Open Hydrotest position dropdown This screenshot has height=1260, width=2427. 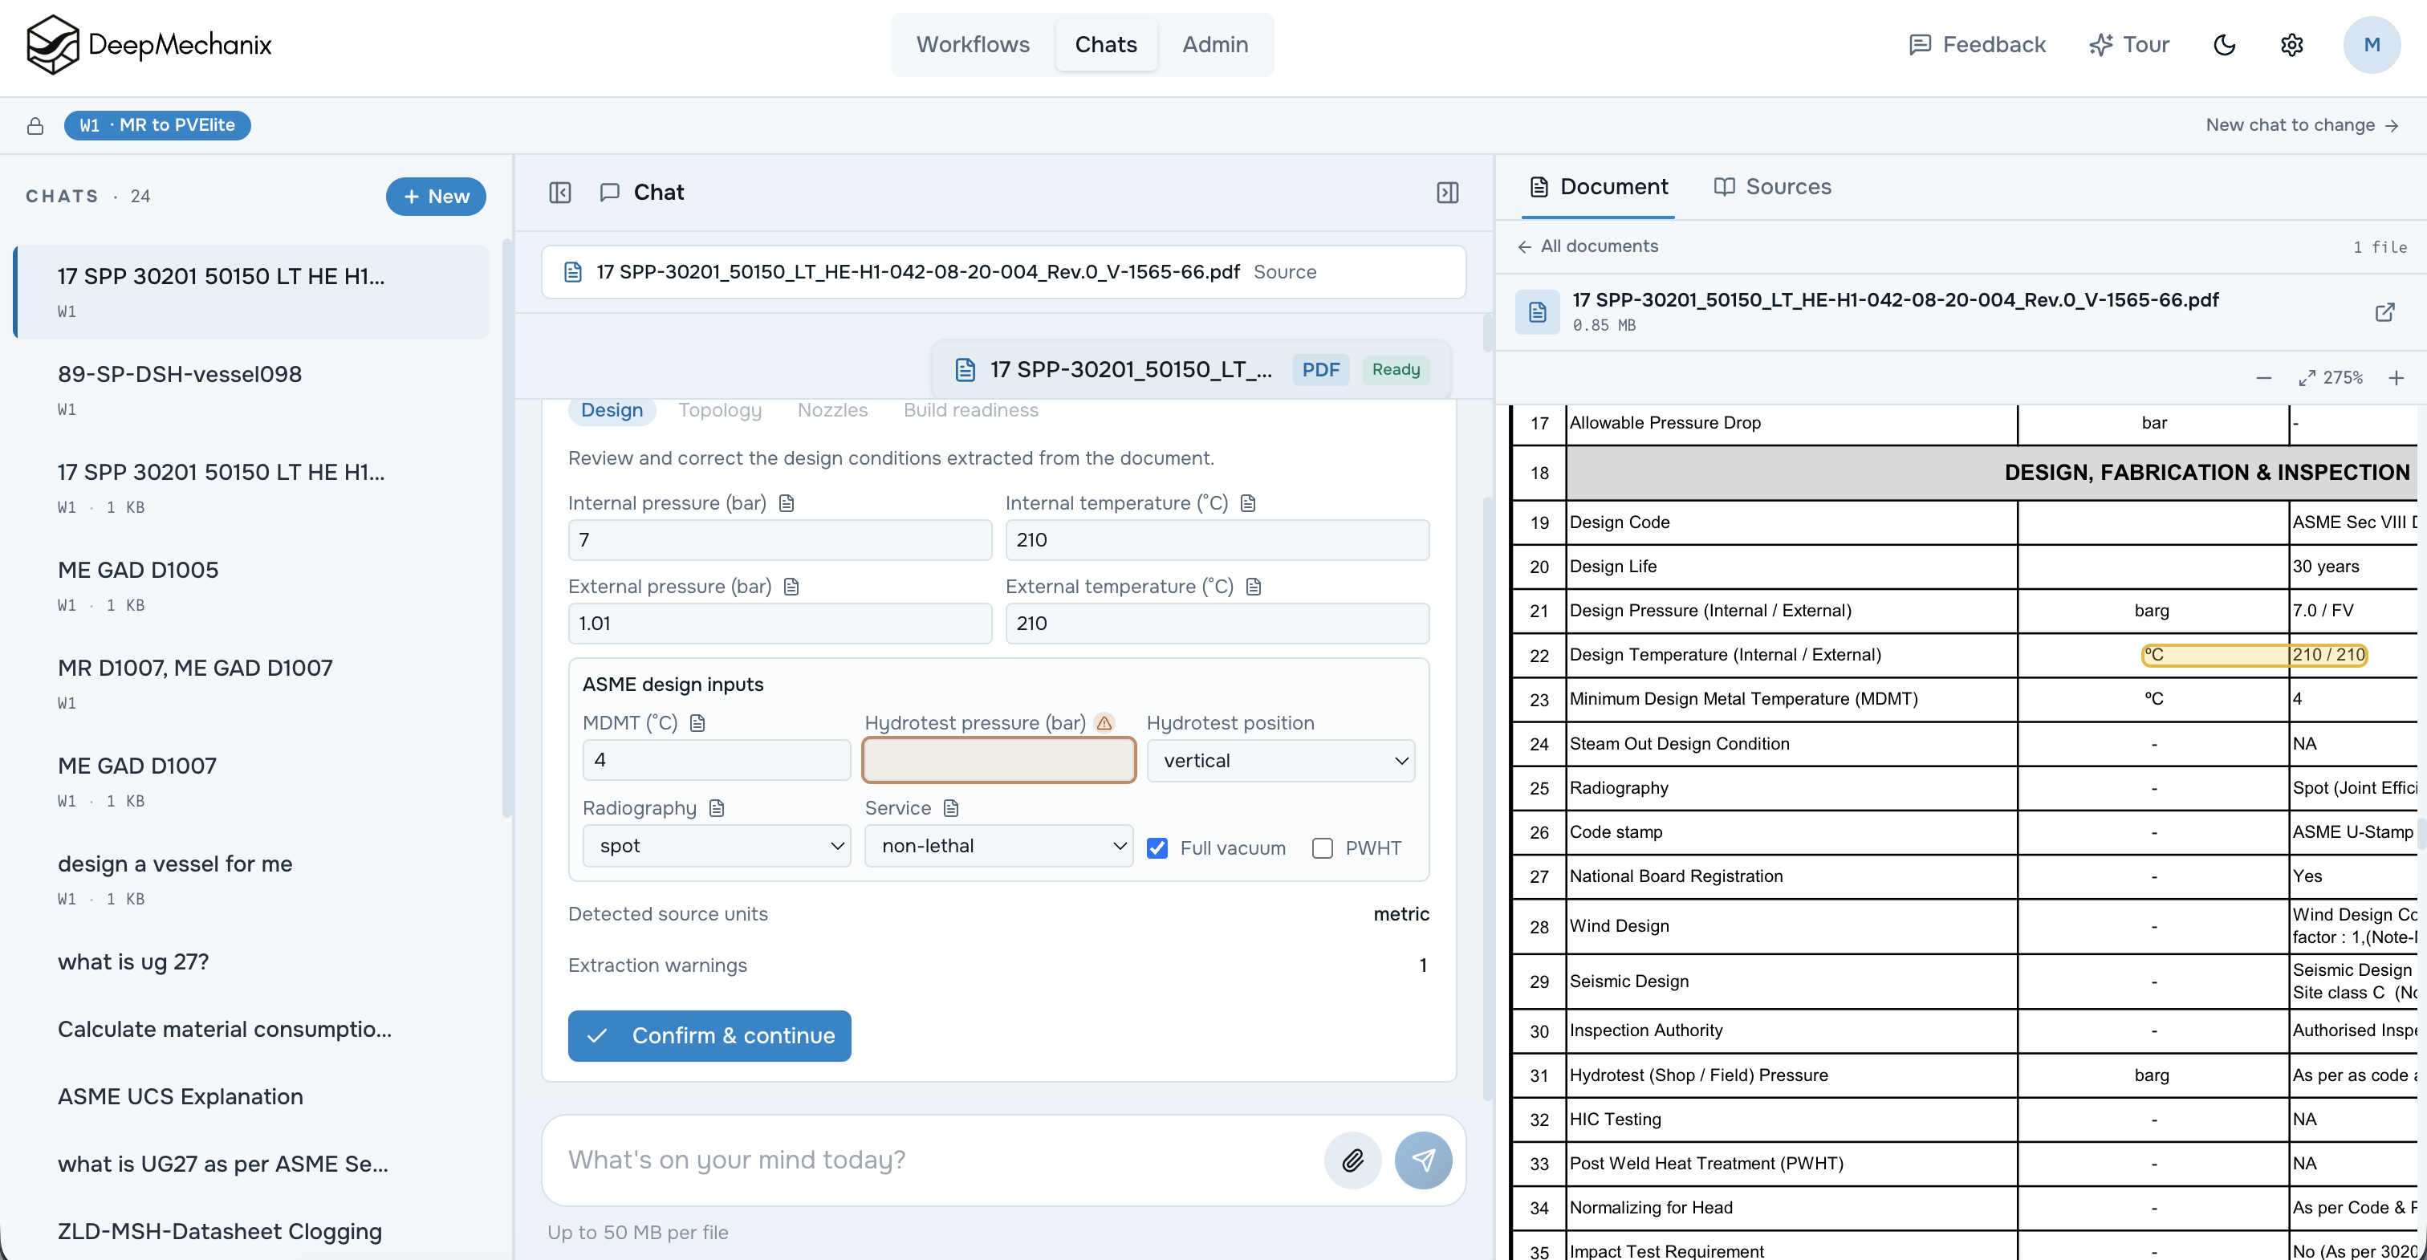[1280, 761]
